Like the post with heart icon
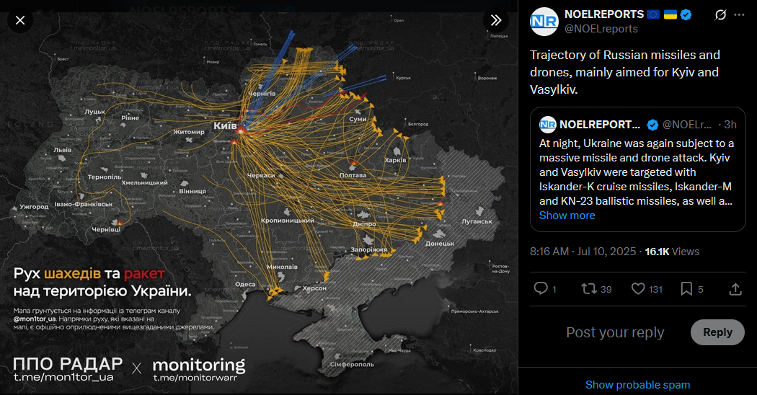Screen dimensions: 757x395 638,289
